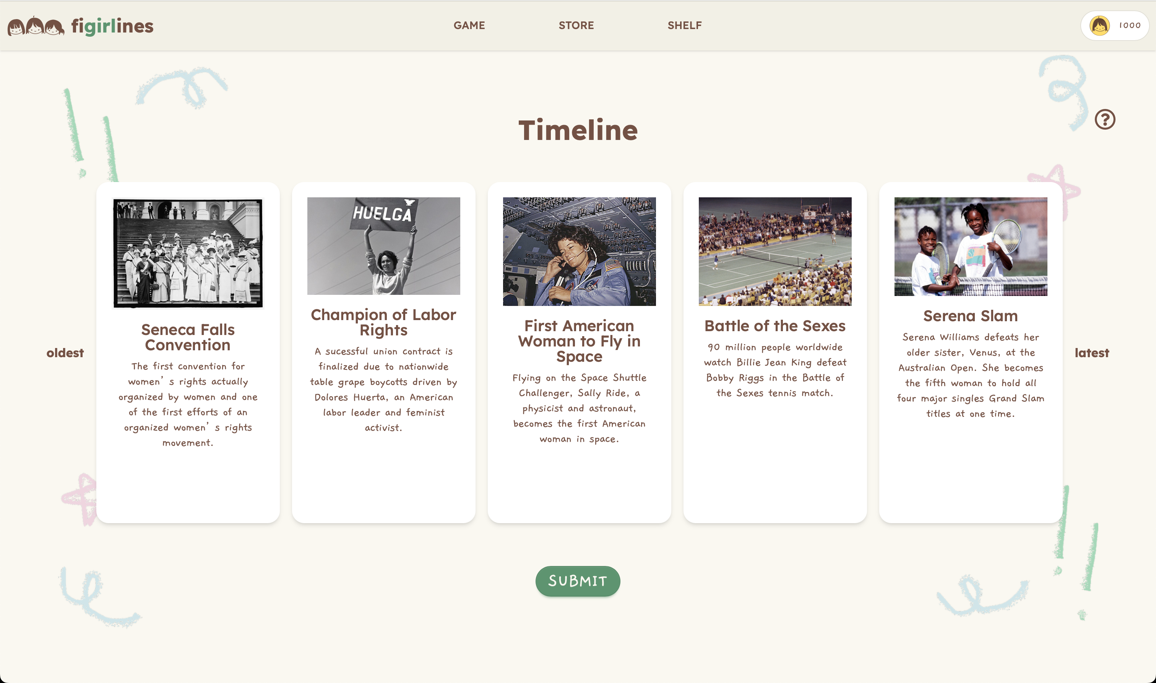
Task: Click the Timeline page heading
Action: pos(578,130)
